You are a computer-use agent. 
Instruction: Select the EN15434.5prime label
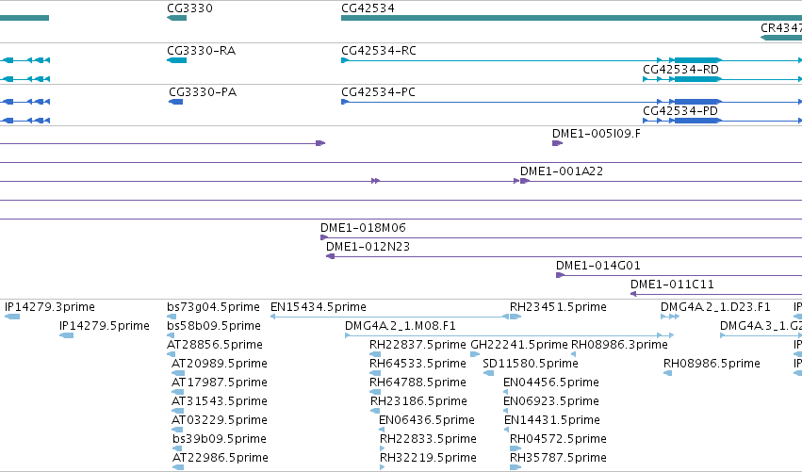pos(319,307)
